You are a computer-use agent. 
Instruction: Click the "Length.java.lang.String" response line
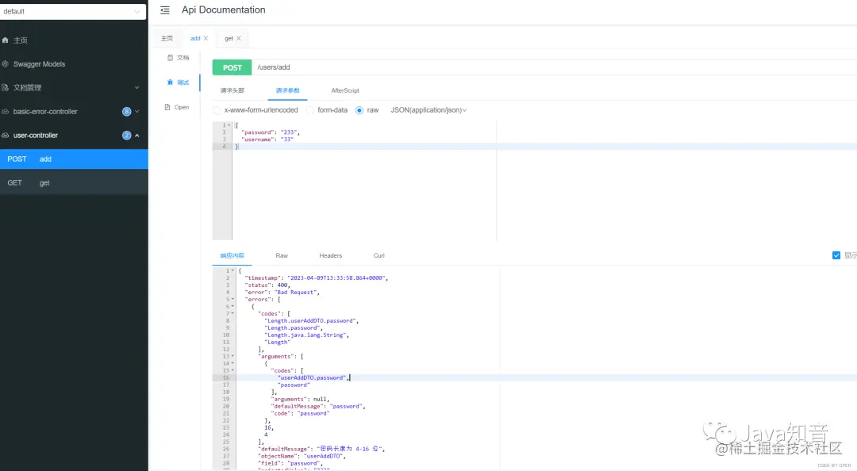(x=306, y=335)
